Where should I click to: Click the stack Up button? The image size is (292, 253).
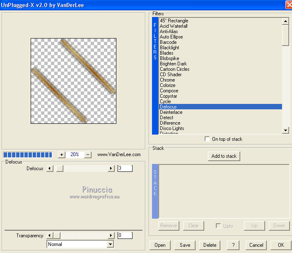[x=254, y=226]
